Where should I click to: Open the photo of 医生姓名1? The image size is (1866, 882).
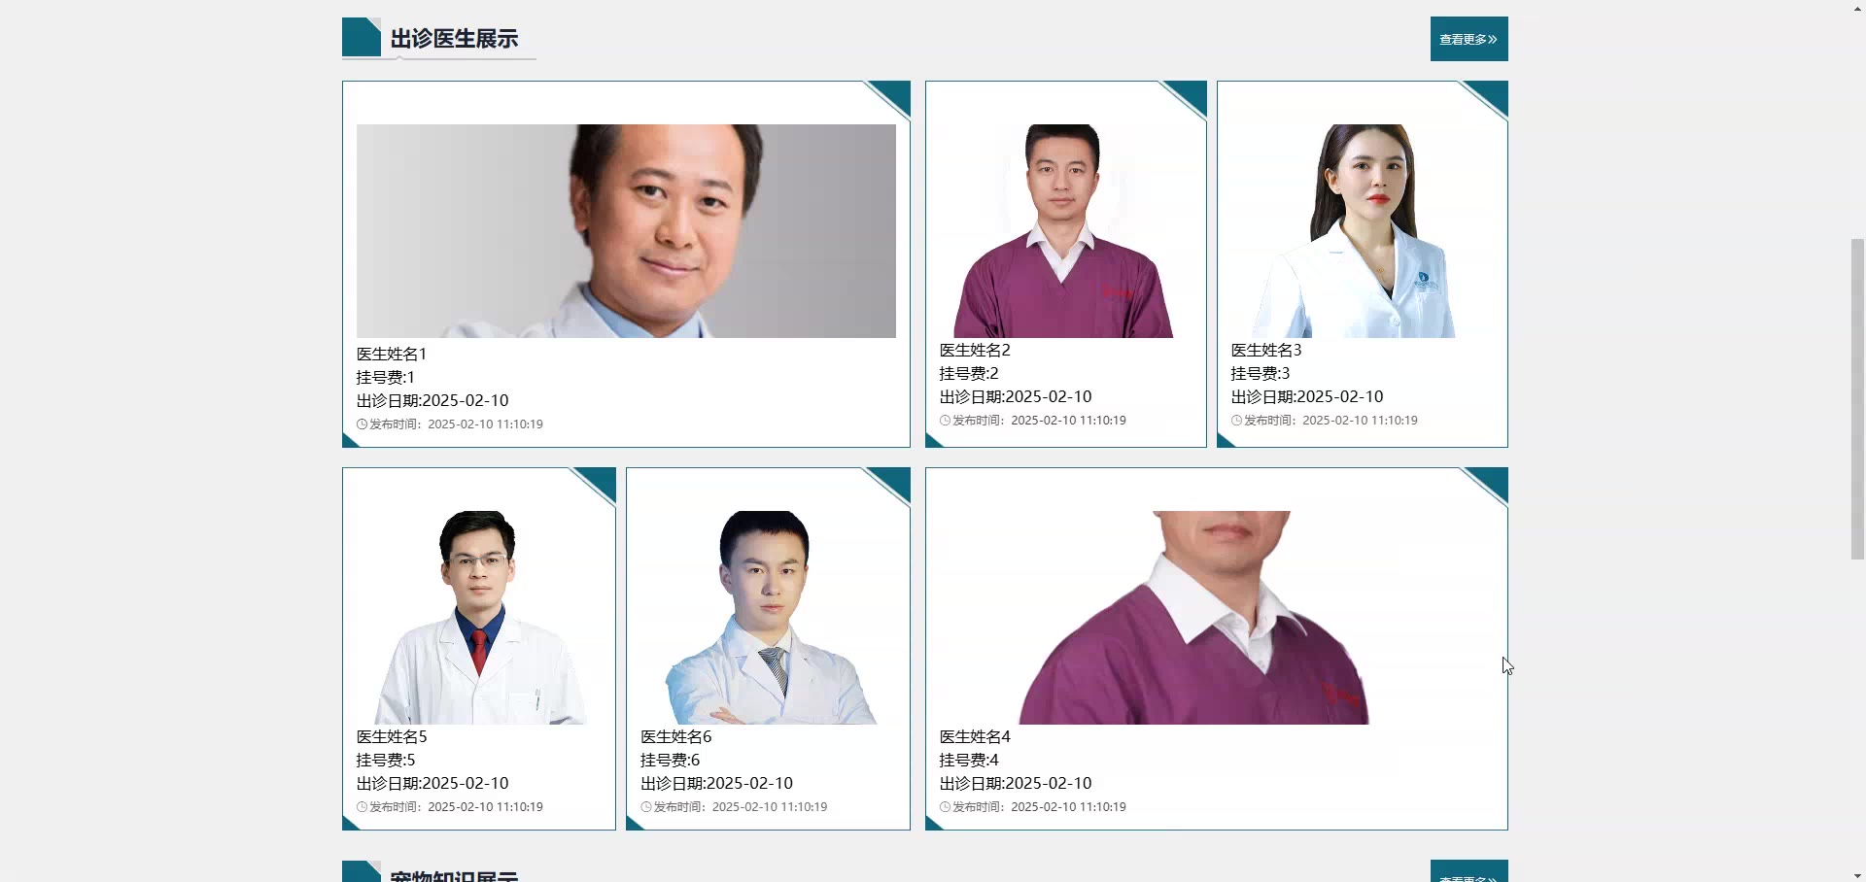(626, 231)
